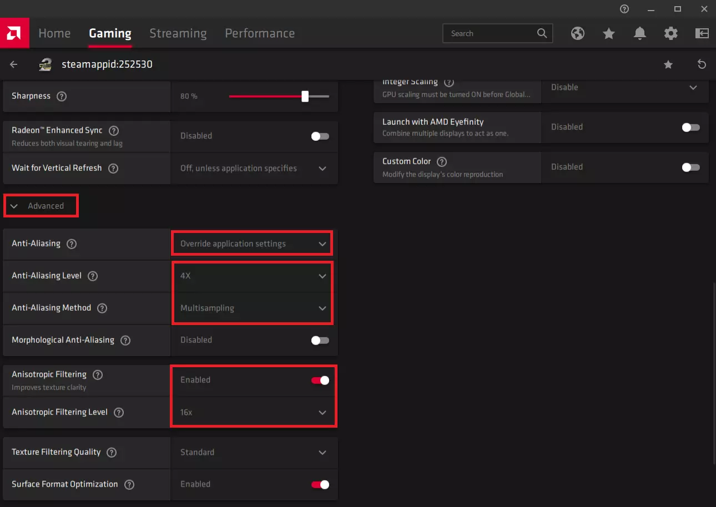Switch to the Performance tab
The height and width of the screenshot is (507, 716).
click(x=260, y=33)
